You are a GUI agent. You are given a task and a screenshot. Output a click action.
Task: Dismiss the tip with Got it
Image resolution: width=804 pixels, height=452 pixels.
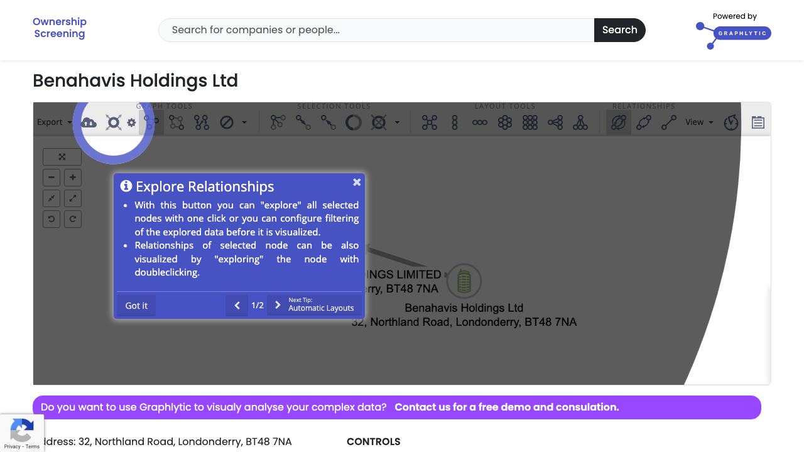coord(136,305)
